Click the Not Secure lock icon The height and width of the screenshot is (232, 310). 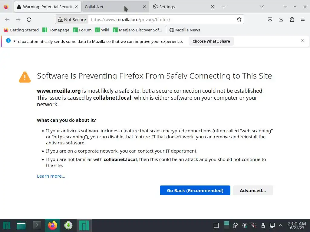pyautogui.click(x=60, y=20)
